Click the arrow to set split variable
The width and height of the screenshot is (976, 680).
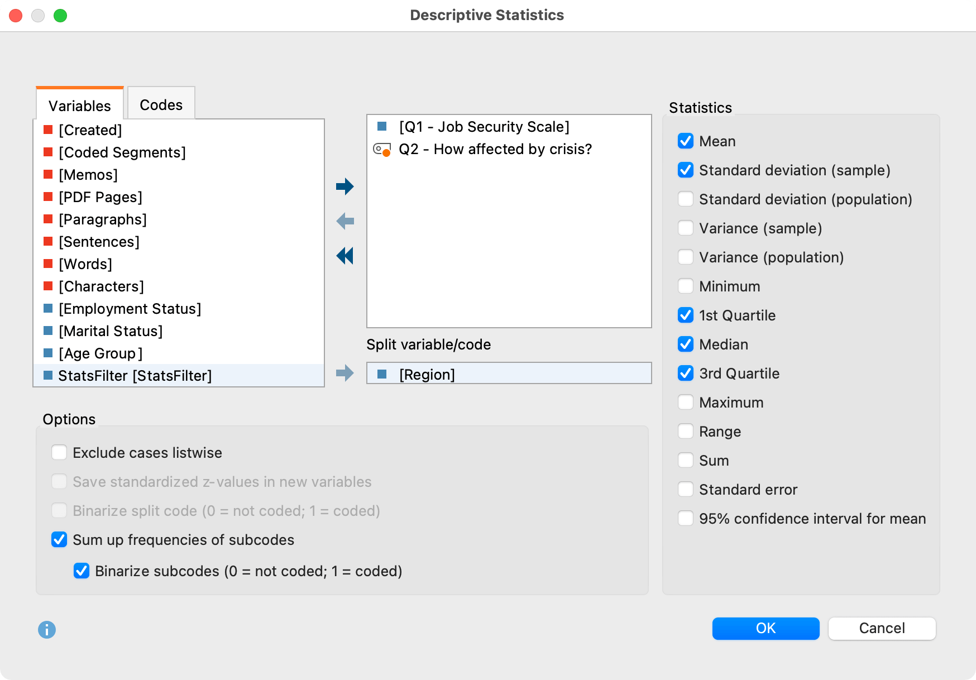coord(345,373)
